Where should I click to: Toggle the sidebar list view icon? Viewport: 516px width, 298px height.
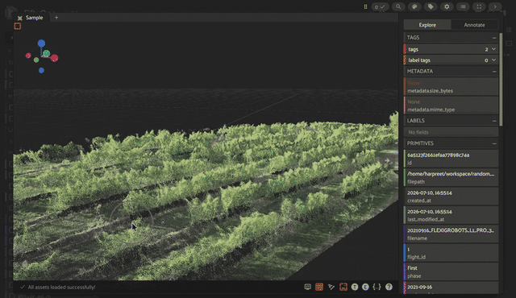click(x=463, y=6)
